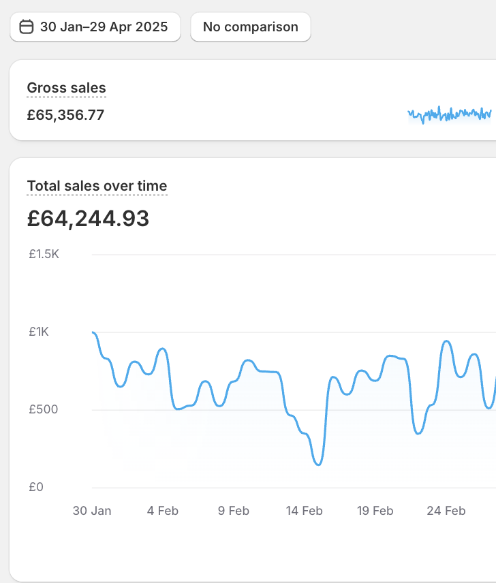Click the sales line peak near 24 Feb
The image size is (496, 583).
446,341
